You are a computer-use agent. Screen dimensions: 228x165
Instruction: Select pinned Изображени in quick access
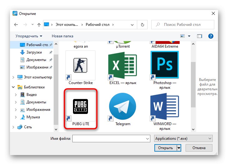point(32,67)
